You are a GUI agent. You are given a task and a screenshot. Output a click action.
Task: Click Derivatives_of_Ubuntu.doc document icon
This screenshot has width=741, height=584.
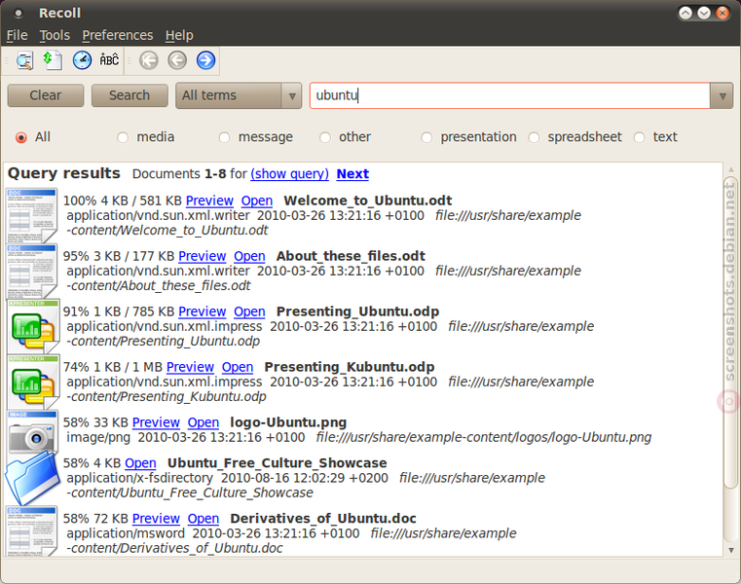[x=32, y=531]
